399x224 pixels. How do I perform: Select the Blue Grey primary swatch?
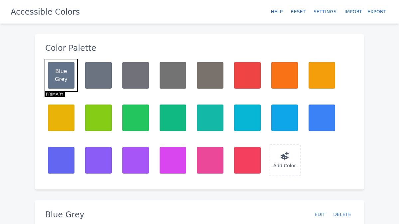61,75
